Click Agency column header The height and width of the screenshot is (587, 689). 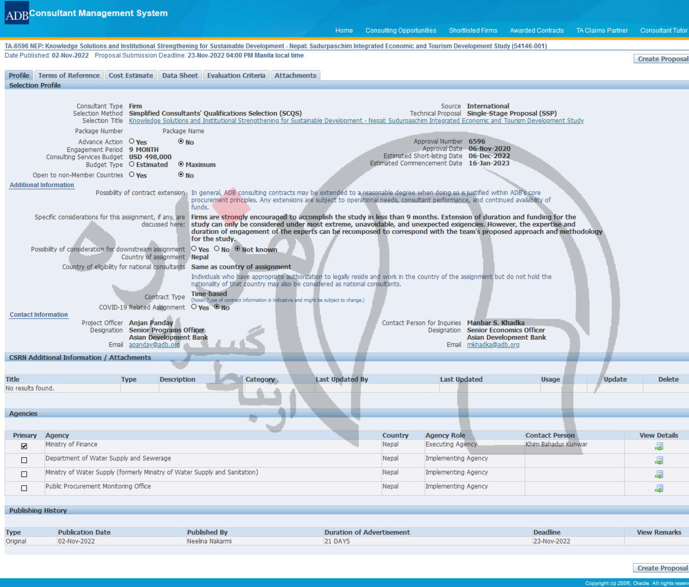tap(57, 436)
